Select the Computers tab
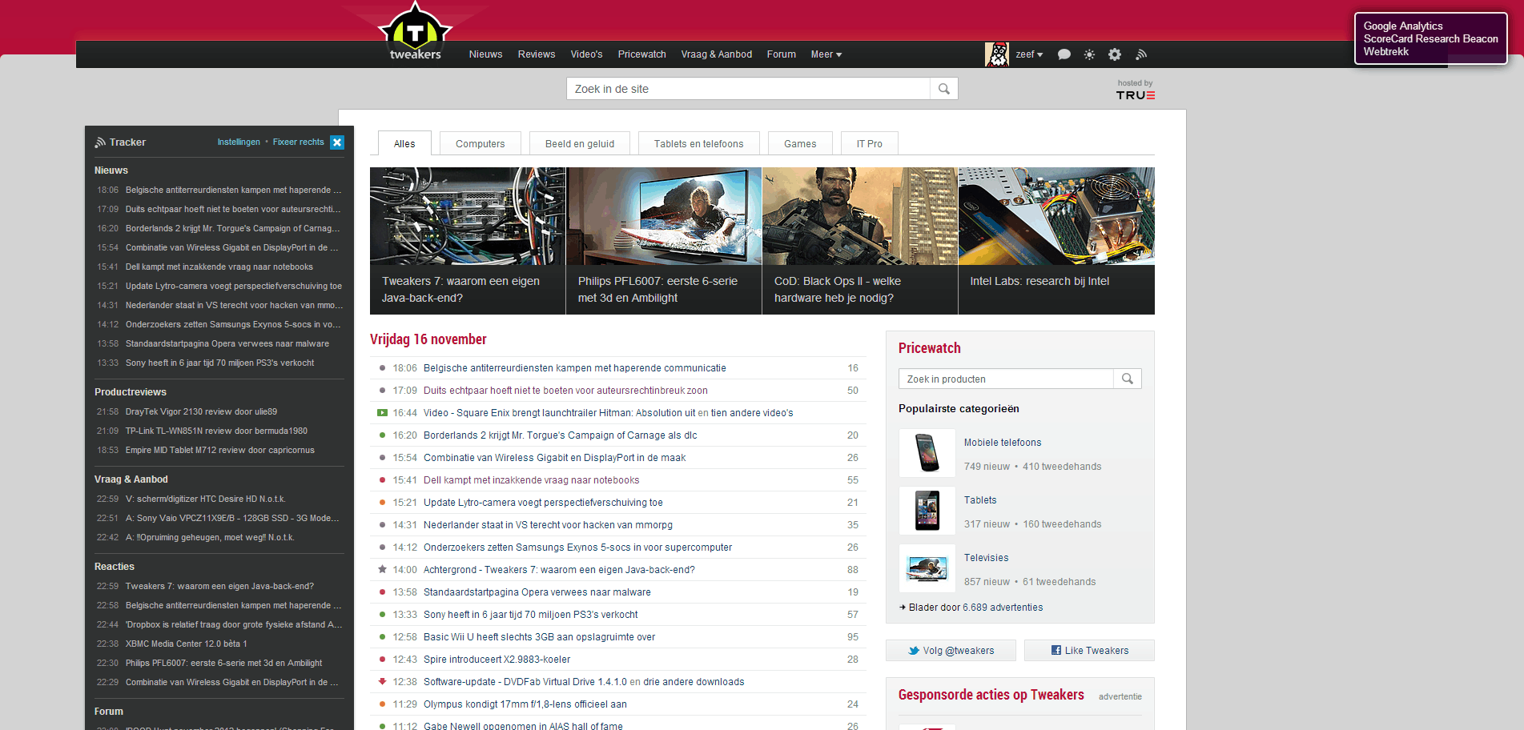This screenshot has height=730, width=1524. (x=481, y=143)
